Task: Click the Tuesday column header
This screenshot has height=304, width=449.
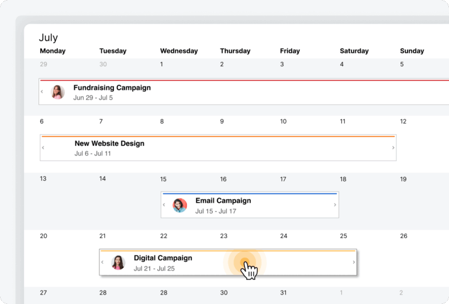Action: 113,51
